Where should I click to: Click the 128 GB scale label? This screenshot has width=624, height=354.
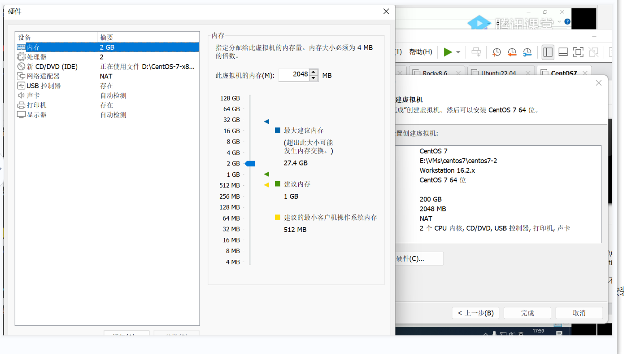coord(230,98)
